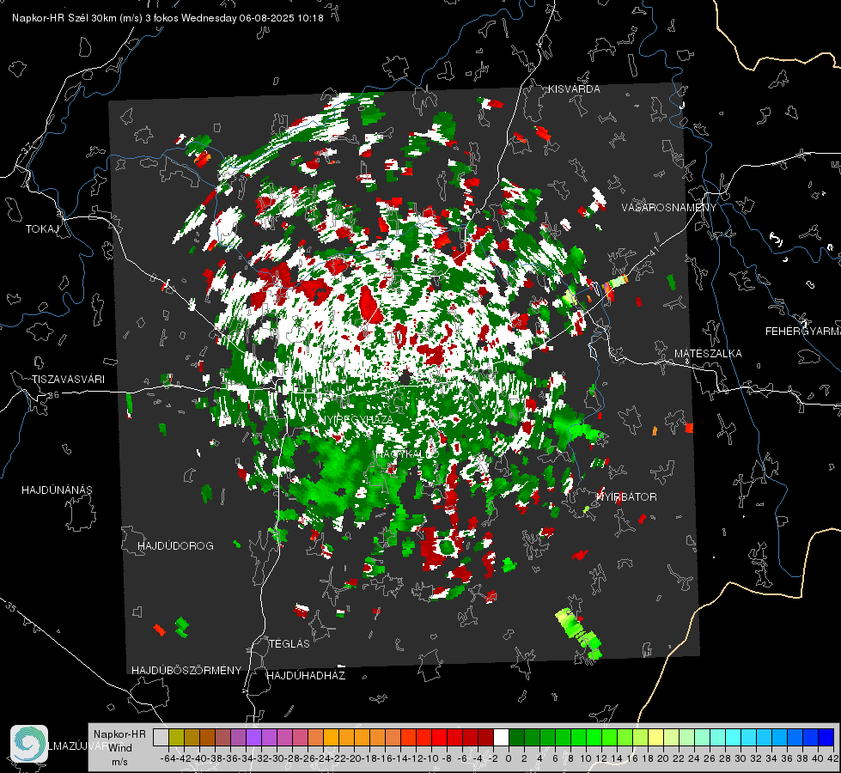The image size is (841, 773).
Task: Pick the olive swatch between -64 and -42
Action: [x=176, y=737]
